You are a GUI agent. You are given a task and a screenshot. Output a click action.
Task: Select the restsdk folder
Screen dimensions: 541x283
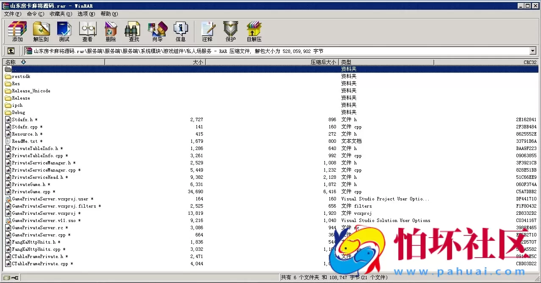pos(21,77)
